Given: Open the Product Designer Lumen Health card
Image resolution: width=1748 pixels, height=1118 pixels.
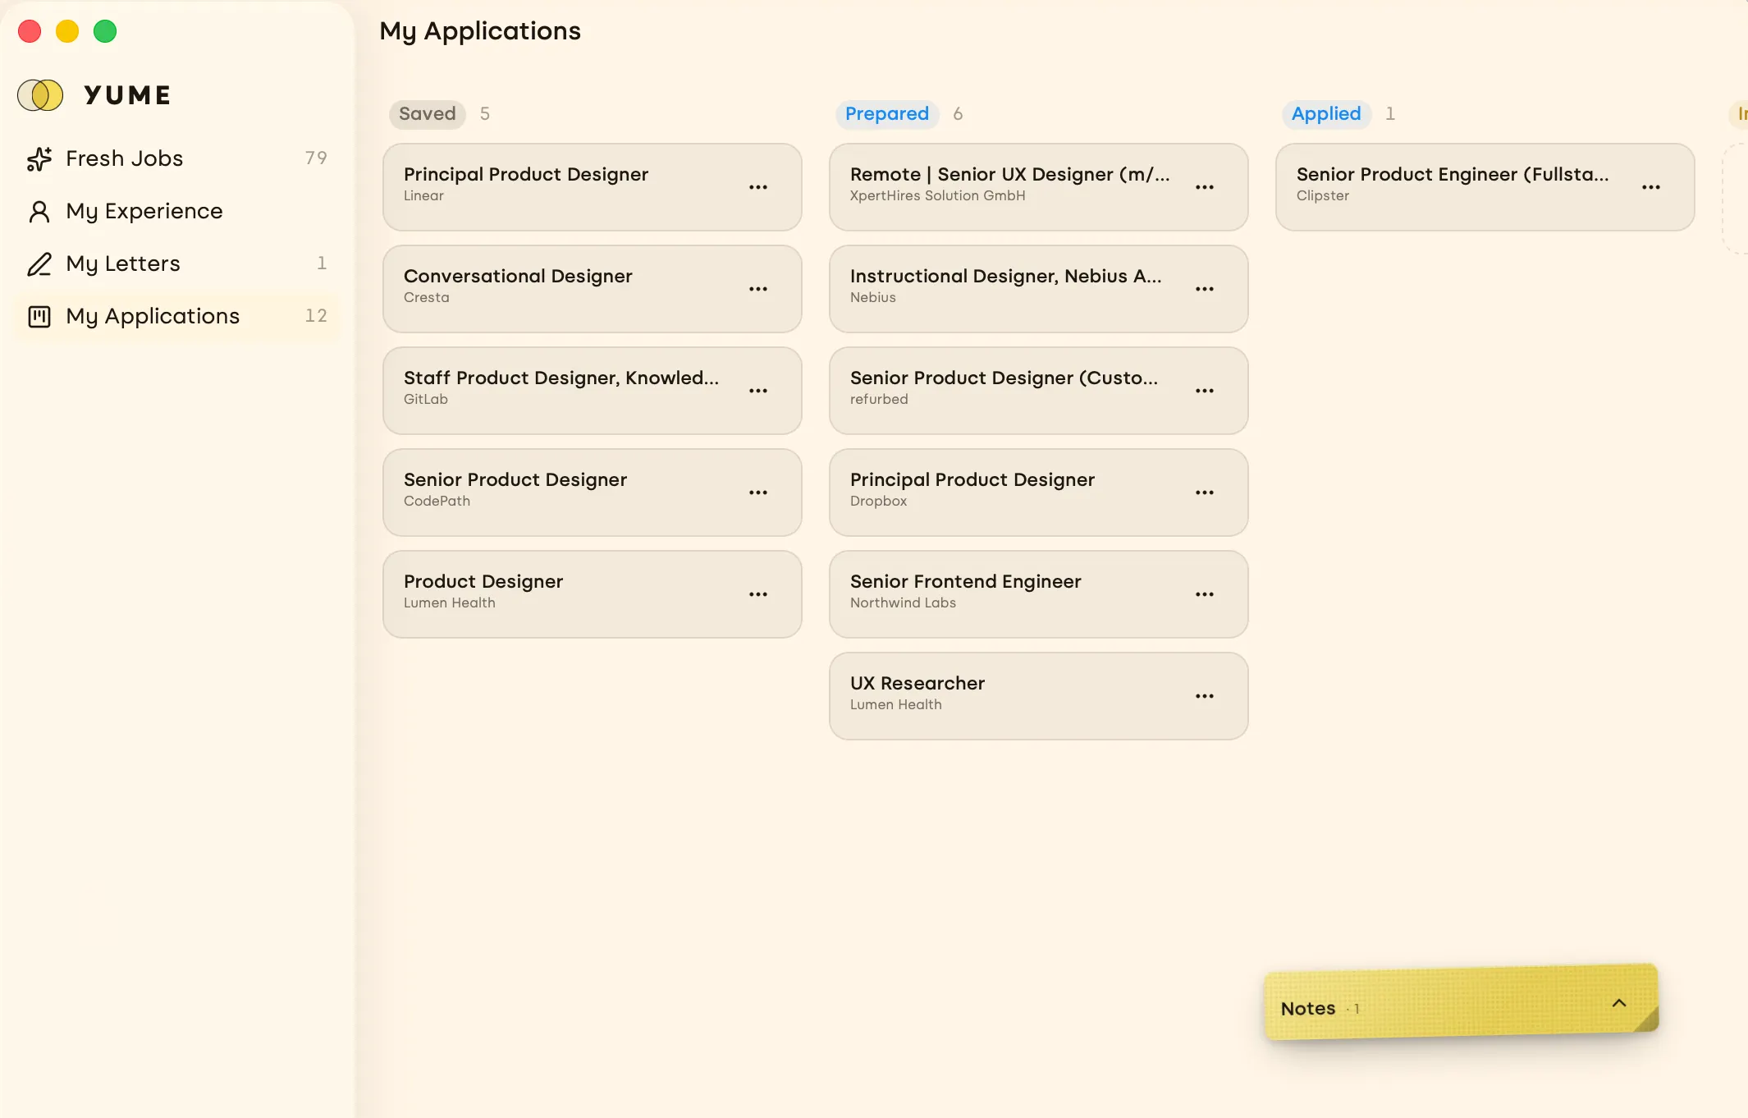Looking at the screenshot, I should pos(592,594).
